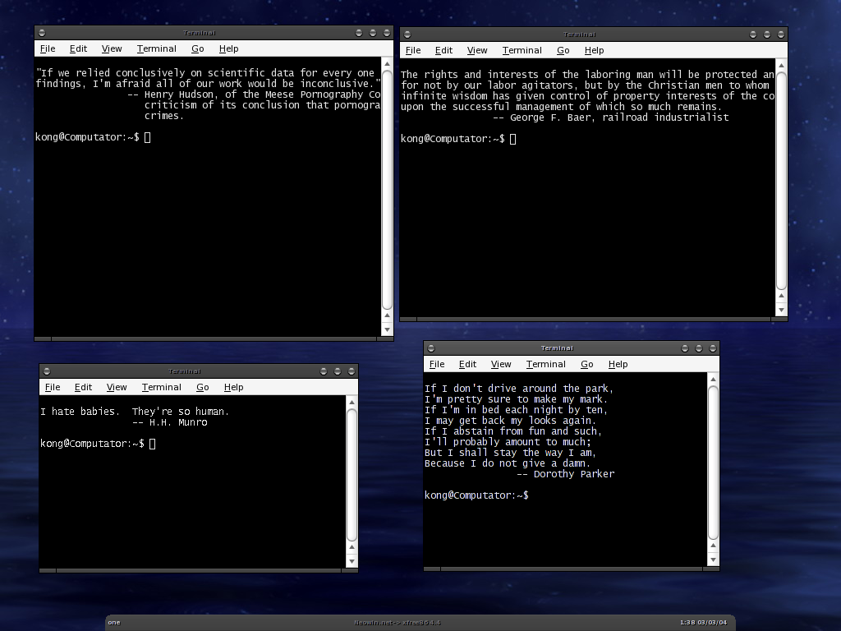The height and width of the screenshot is (631, 841).
Task: Open View menu in Henry Hudson quote terminal
Action: point(112,48)
